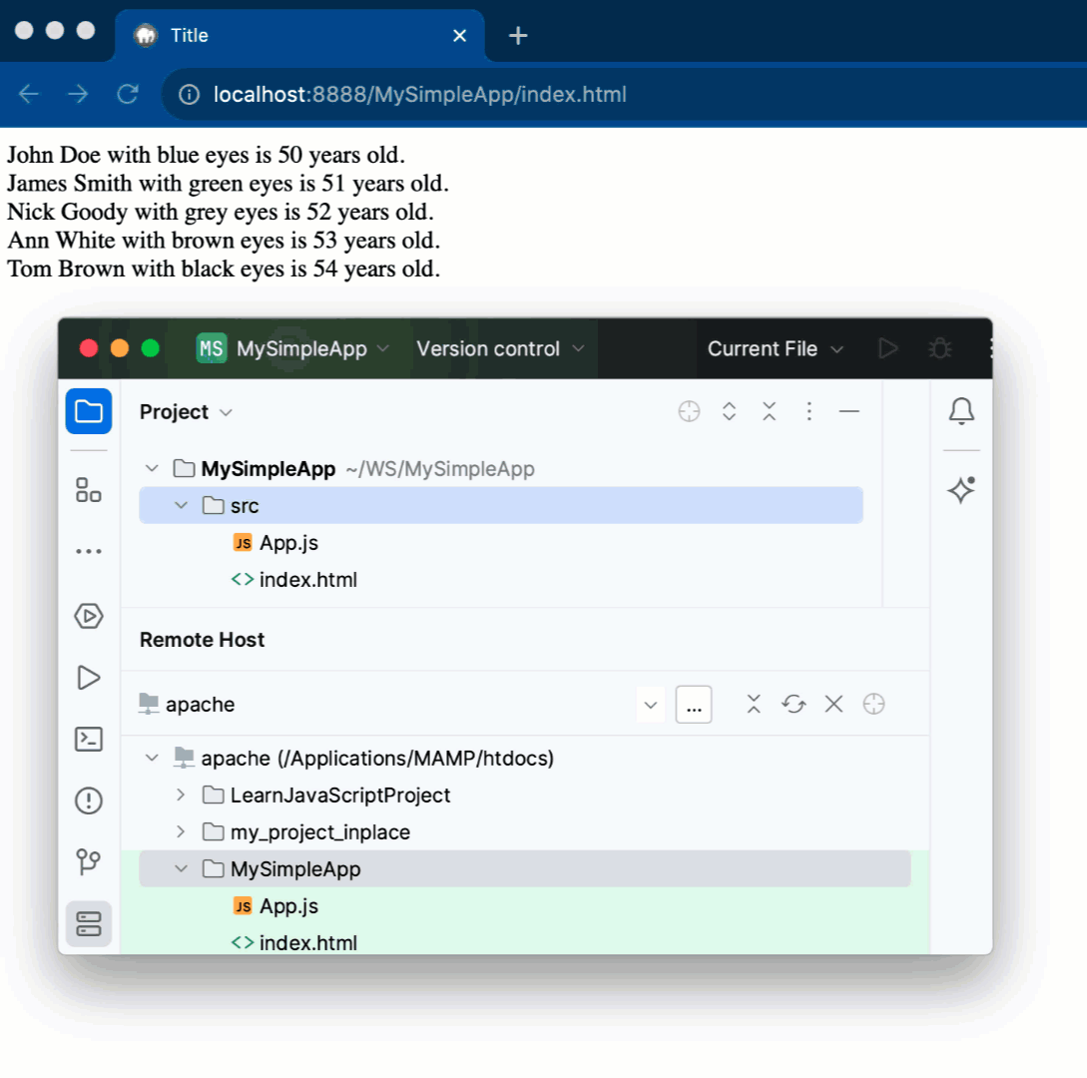Open the browse servers dialog with ellipsis button

tap(694, 704)
